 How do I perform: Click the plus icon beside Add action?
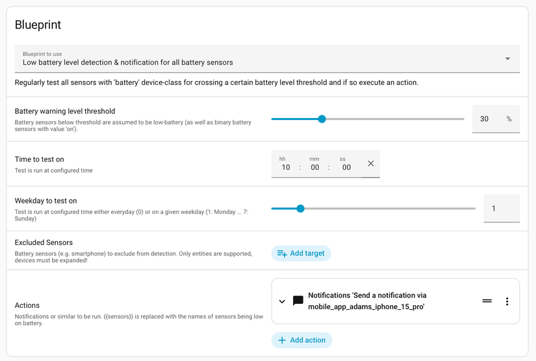pos(282,340)
